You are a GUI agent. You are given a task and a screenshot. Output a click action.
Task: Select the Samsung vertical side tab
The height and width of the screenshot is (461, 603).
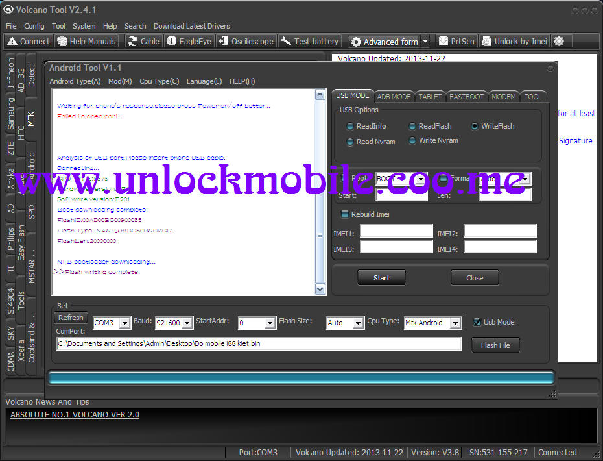(10, 113)
